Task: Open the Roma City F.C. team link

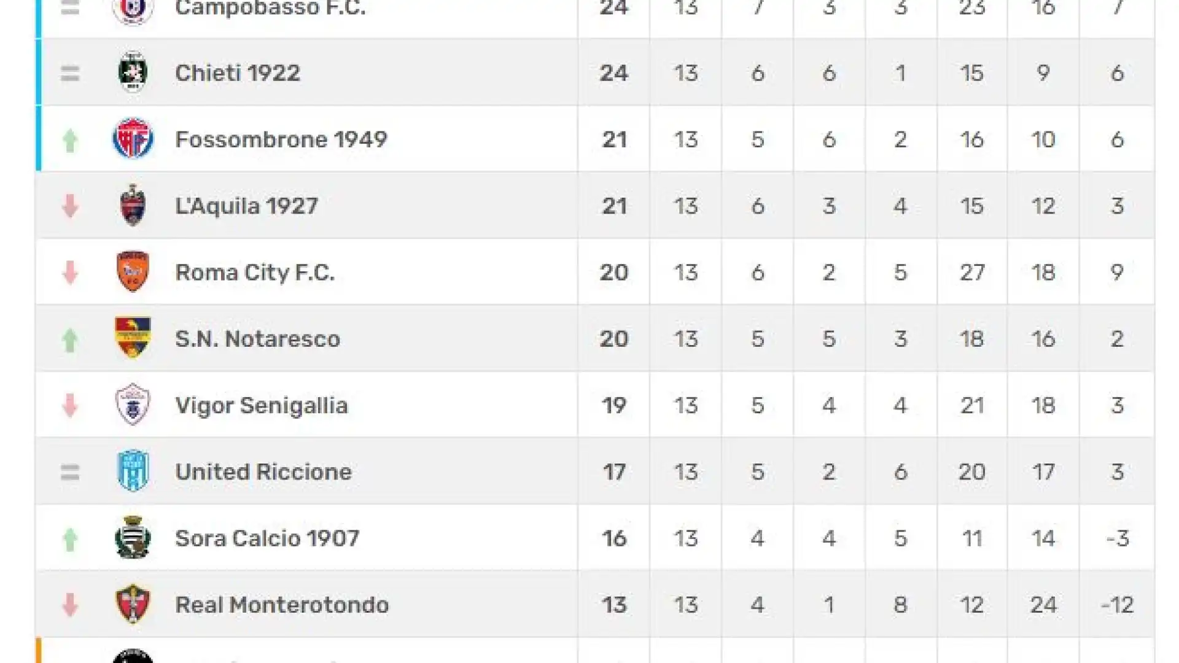Action: pyautogui.click(x=255, y=272)
